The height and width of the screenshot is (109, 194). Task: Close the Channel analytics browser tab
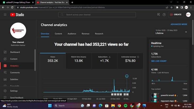[x=67, y=2]
